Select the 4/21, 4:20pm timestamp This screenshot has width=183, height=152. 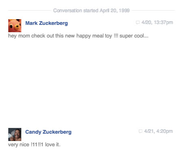pos(159,131)
